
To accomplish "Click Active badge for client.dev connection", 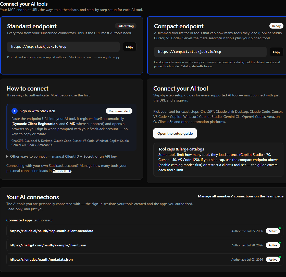I will click(x=273, y=259).
